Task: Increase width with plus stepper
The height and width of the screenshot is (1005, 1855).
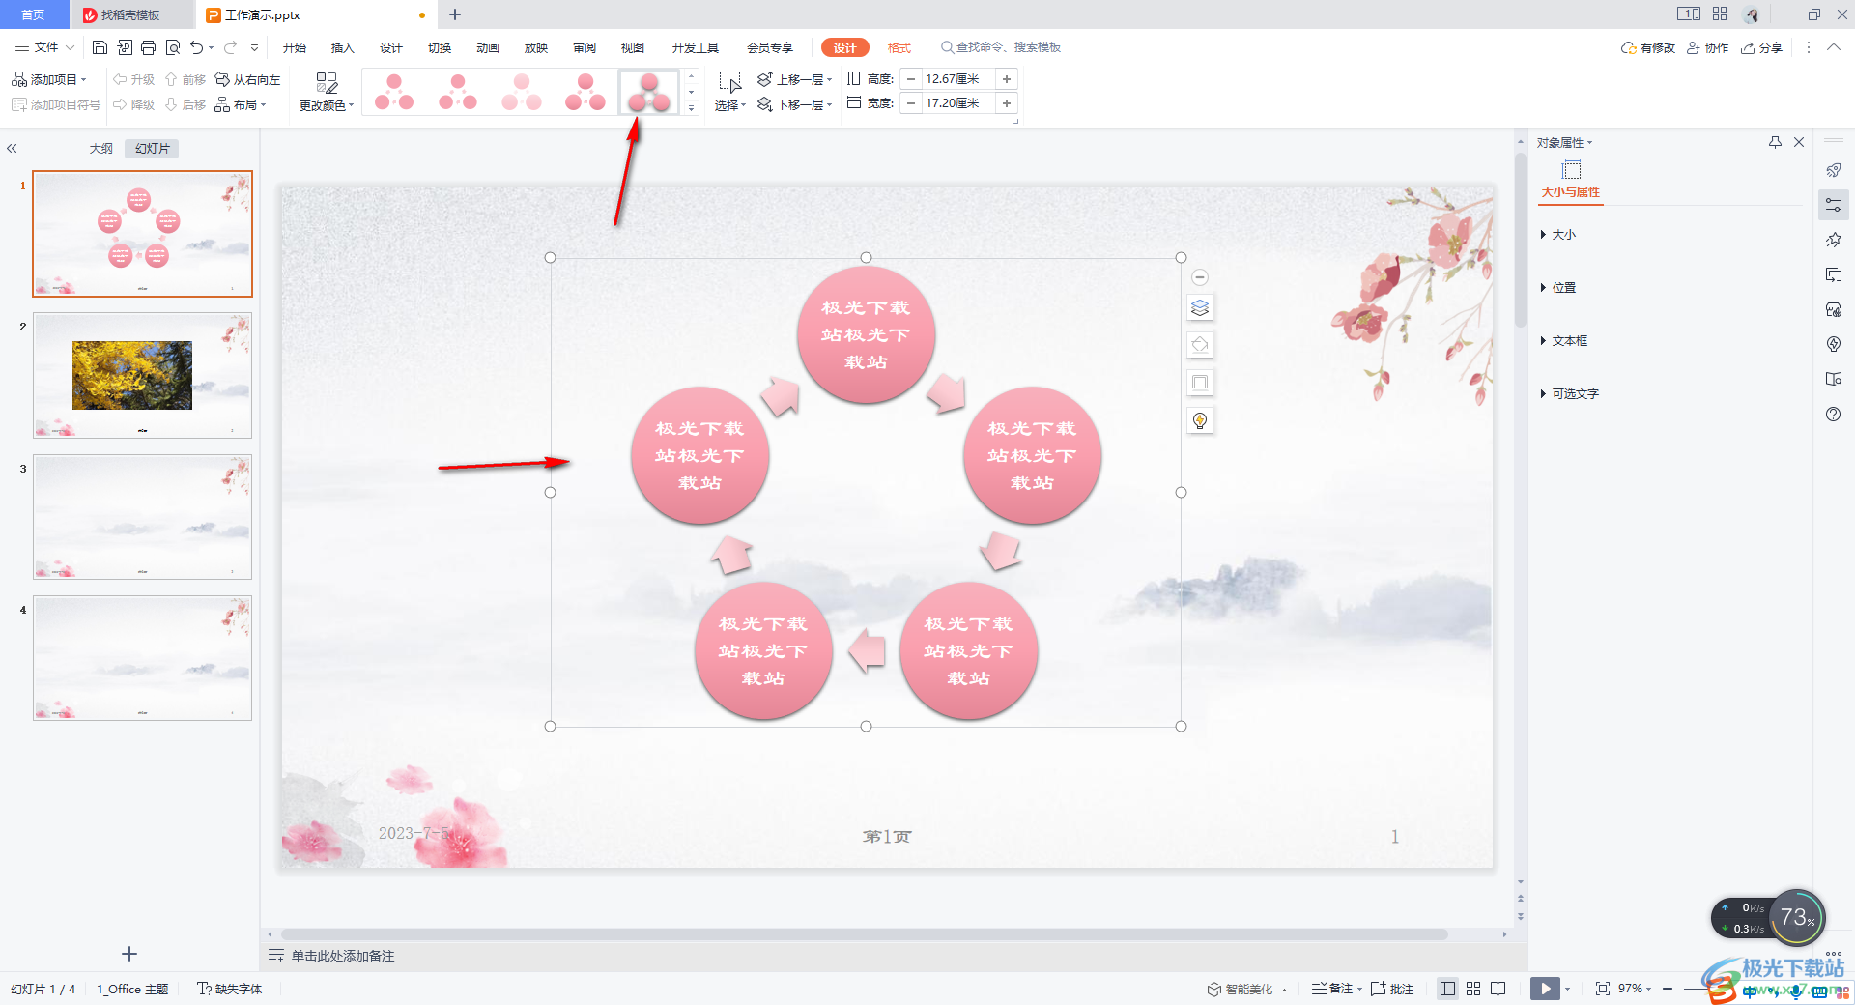Action: click(1007, 103)
